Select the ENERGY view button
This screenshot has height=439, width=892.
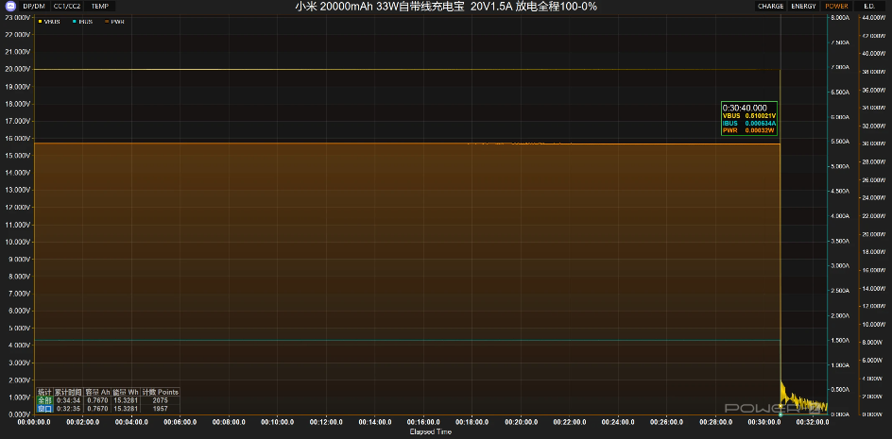click(803, 7)
